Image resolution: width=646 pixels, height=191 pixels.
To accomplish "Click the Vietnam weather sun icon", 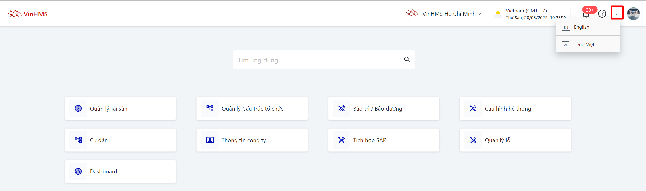I will (x=498, y=14).
